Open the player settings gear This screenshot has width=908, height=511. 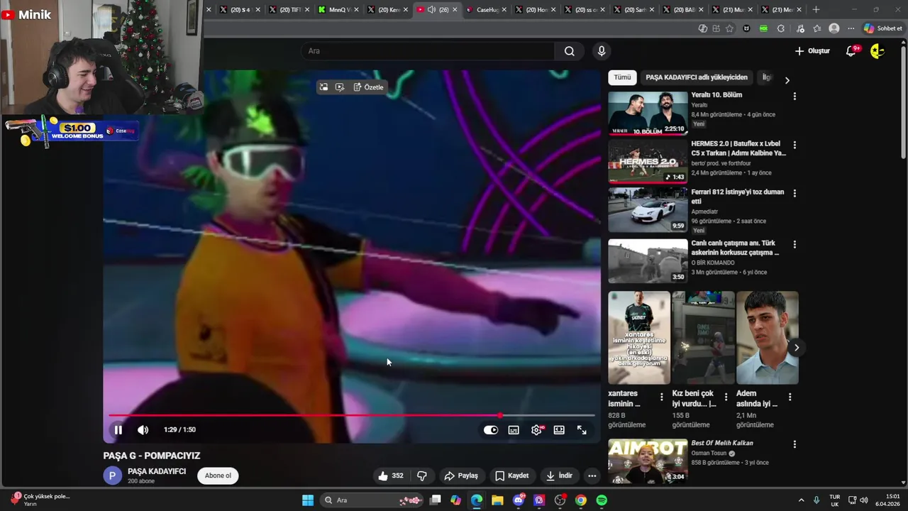click(537, 429)
